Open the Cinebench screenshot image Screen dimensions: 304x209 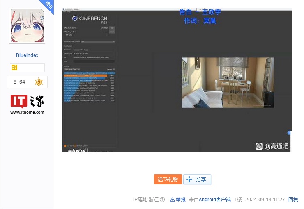177,82
